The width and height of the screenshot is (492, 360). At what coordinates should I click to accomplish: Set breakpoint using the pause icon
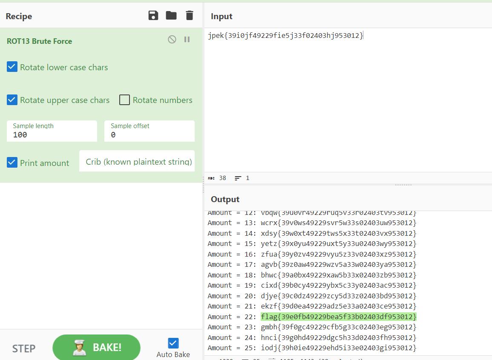187,40
